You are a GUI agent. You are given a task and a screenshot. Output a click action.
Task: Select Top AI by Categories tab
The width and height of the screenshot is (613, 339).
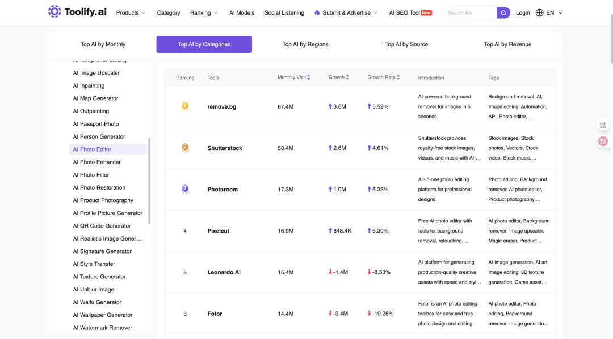204,44
